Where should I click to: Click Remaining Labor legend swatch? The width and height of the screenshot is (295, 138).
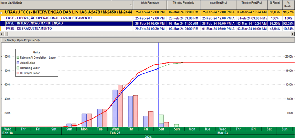click(18, 68)
